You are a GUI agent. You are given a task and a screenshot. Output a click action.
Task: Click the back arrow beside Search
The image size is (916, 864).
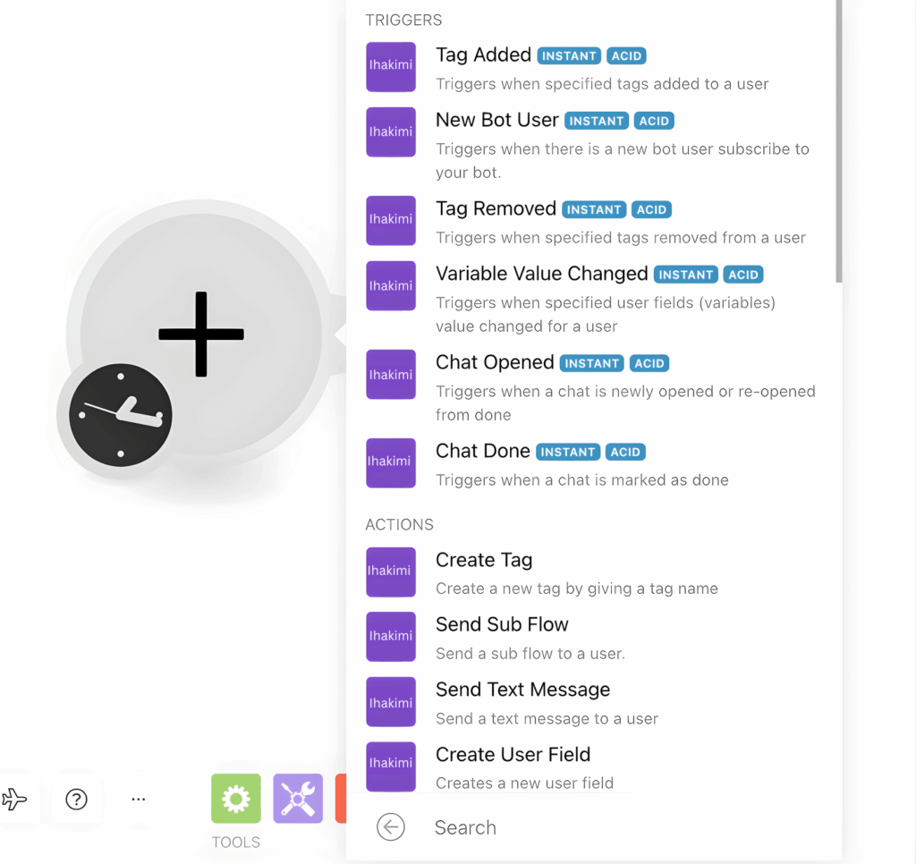391,827
